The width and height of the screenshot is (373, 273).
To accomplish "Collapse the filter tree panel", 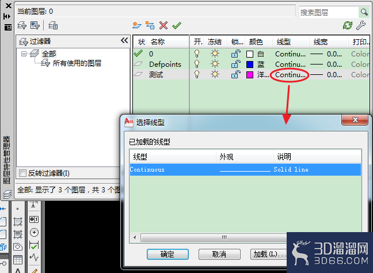I will [x=124, y=40].
